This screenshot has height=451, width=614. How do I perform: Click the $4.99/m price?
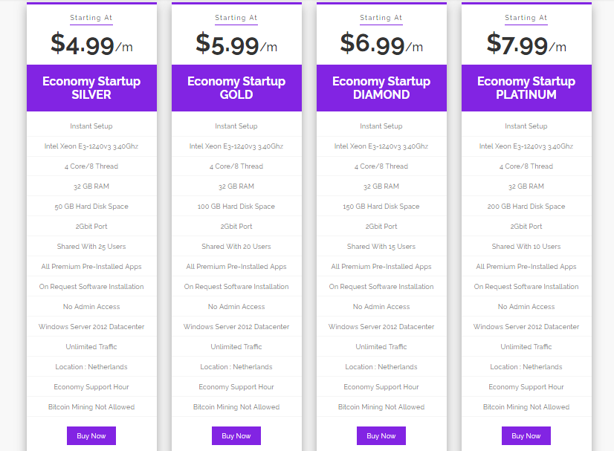coord(91,45)
